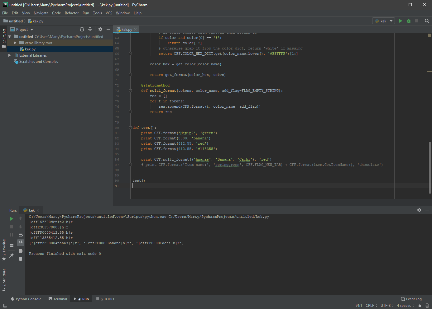Run kek with coverage using the shield icon

pyautogui.click(x=409, y=21)
